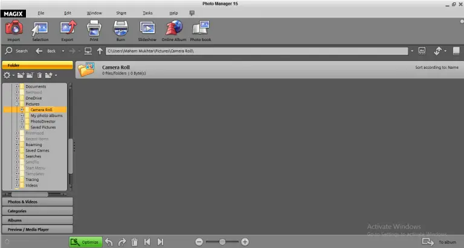The width and height of the screenshot is (464, 248).
Task: Click the folder path address field
Action: click(257, 51)
